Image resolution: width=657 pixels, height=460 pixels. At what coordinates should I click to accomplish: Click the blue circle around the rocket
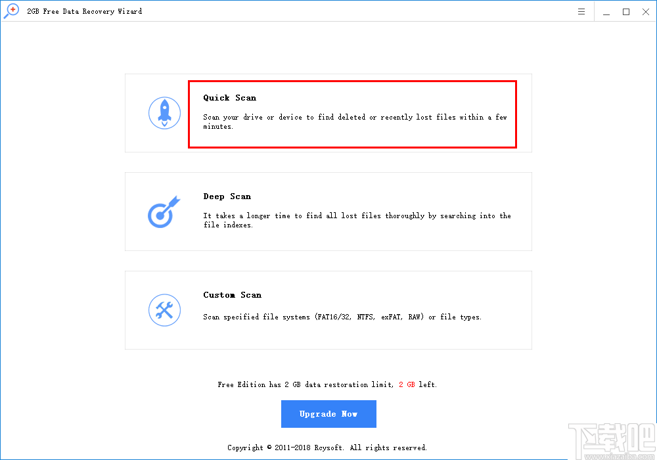click(x=164, y=113)
